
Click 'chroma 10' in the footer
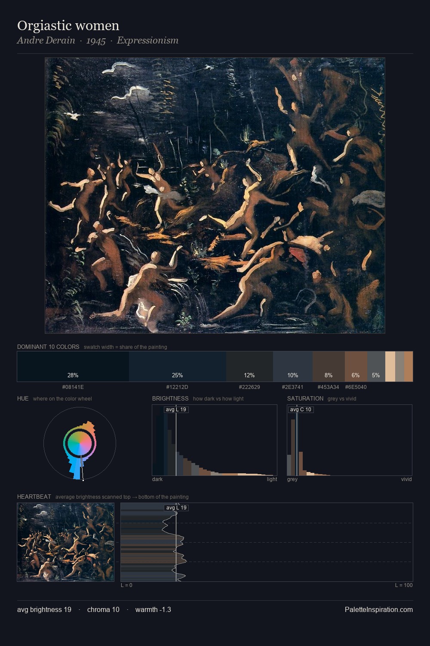(x=103, y=609)
